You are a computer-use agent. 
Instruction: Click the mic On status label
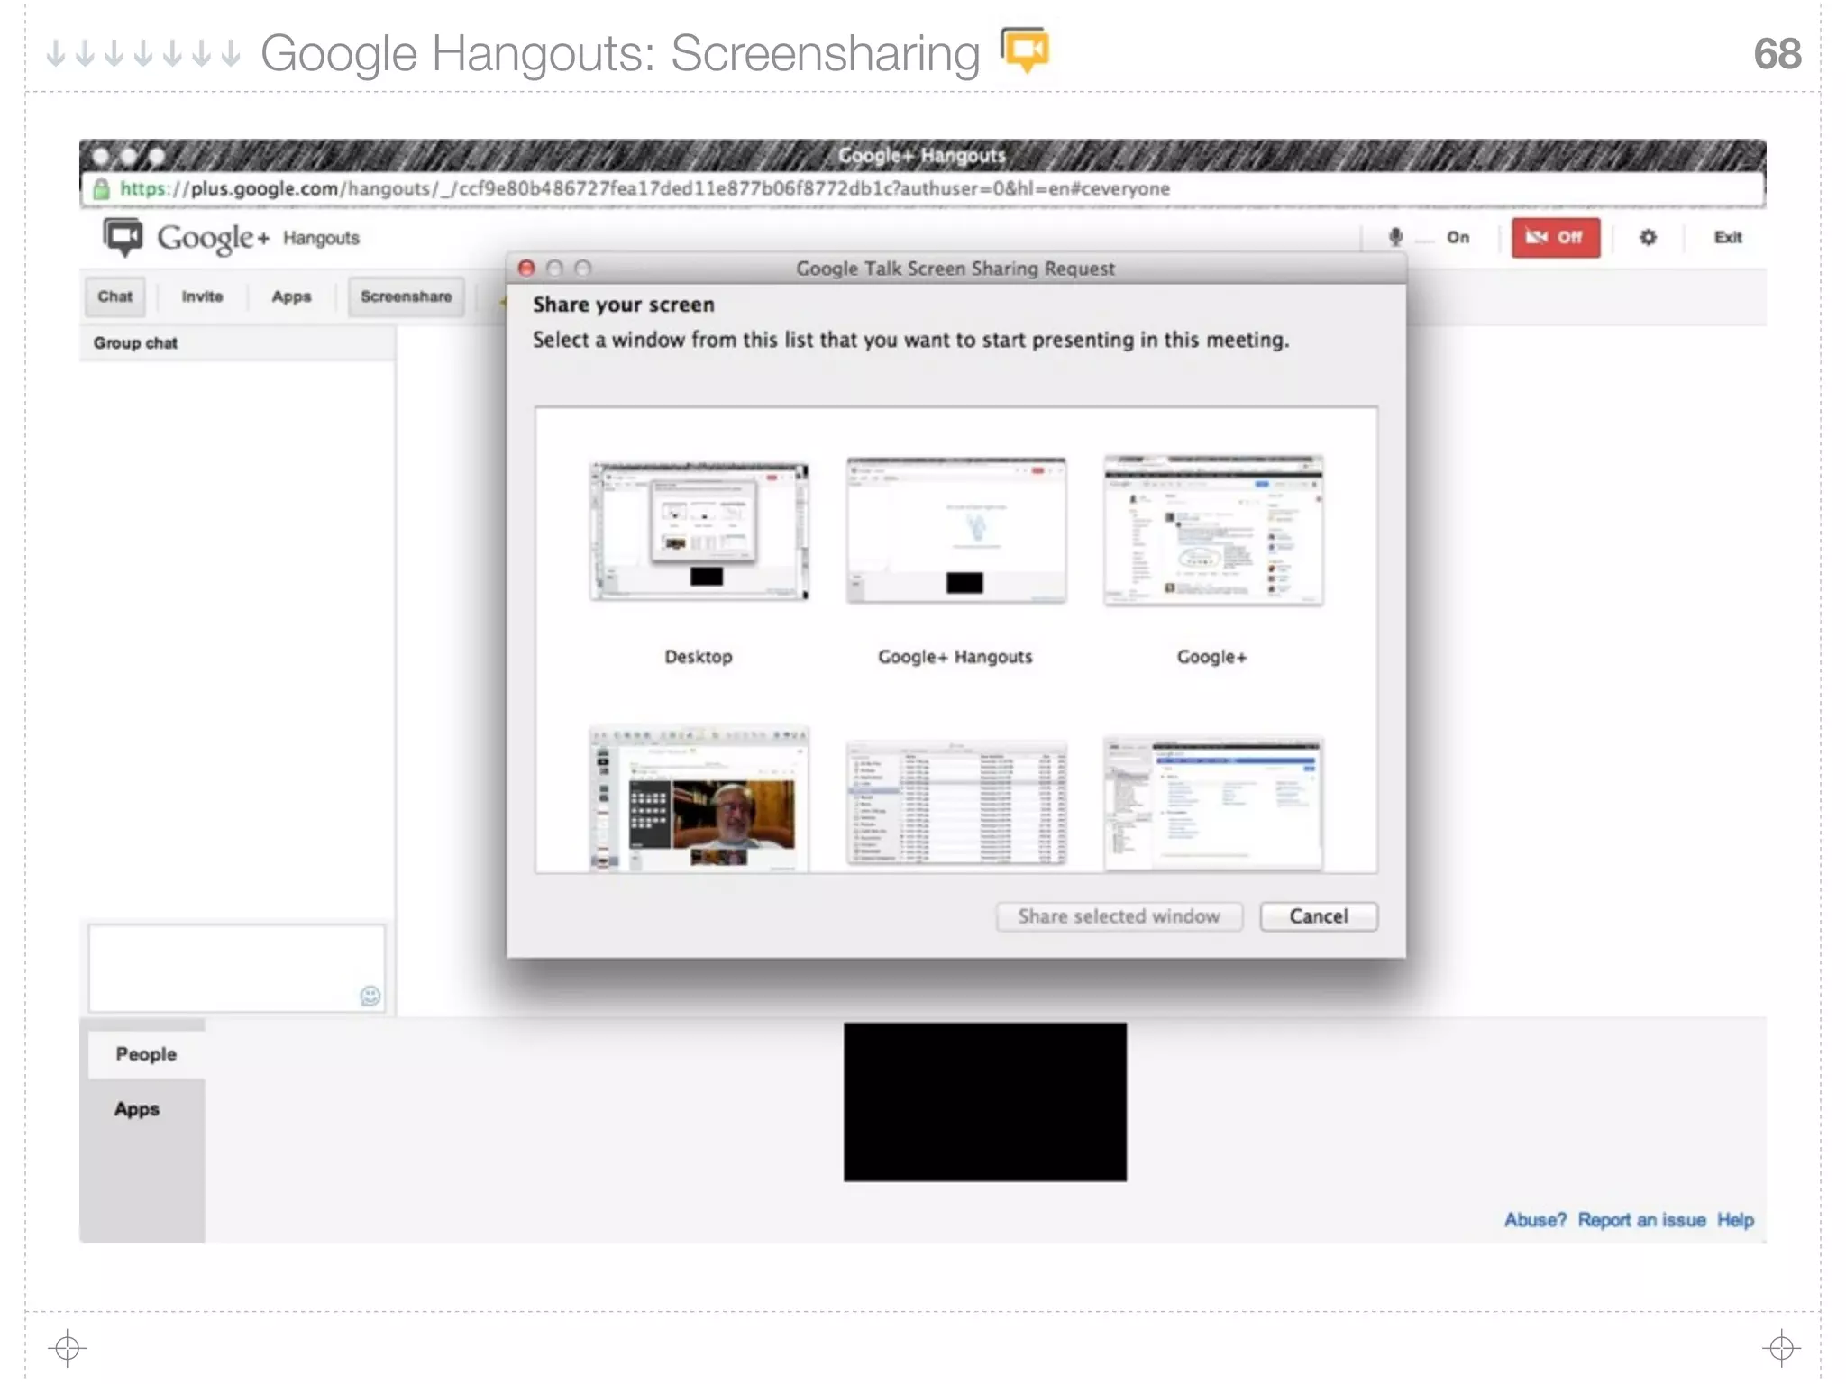tap(1458, 237)
